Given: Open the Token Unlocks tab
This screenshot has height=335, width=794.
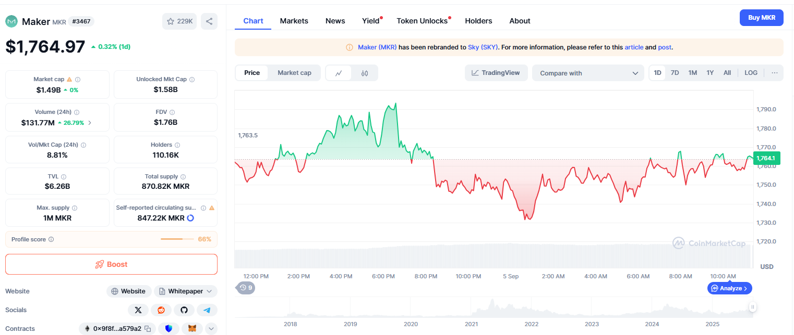Looking at the screenshot, I should 422,21.
